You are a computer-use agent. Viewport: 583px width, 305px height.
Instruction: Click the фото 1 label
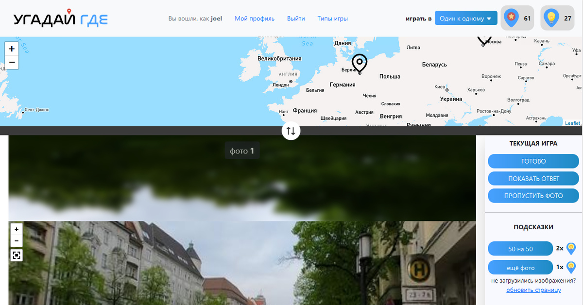[242, 151]
